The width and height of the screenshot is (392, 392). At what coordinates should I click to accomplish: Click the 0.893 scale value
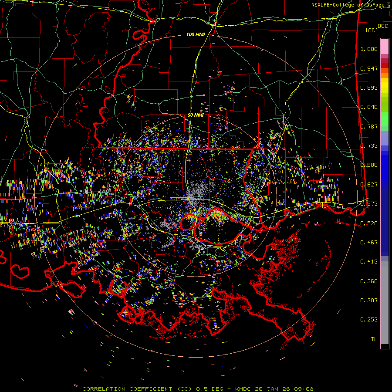pyautogui.click(x=369, y=88)
